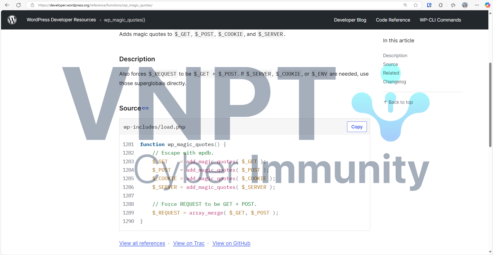This screenshot has width=493, height=255.
Task: Open browser settings and more menu
Action: (x=477, y=5)
